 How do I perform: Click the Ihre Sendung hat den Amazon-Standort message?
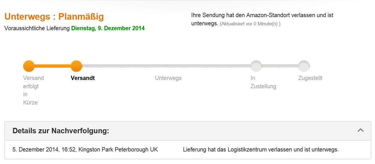pos(262,15)
